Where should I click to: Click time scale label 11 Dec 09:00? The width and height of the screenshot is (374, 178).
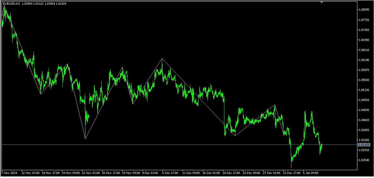[191, 173]
